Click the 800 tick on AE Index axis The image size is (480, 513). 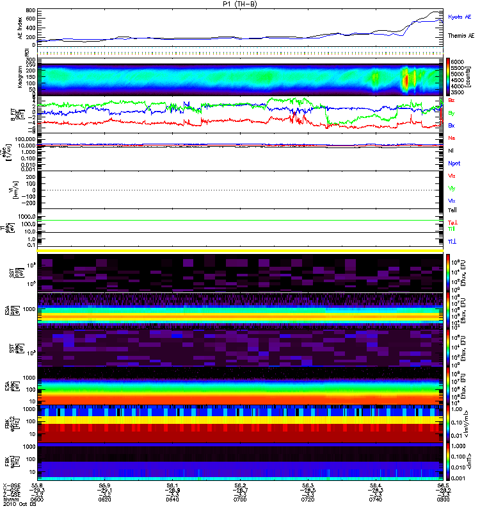[x=30, y=10]
